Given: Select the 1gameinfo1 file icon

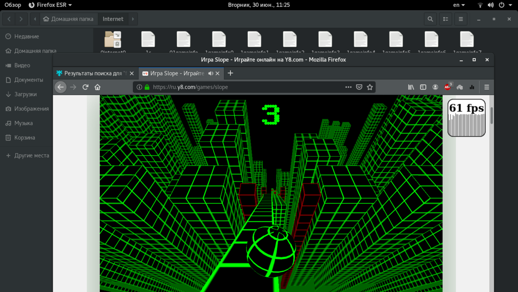Looking at the screenshot, I should coord(254,39).
